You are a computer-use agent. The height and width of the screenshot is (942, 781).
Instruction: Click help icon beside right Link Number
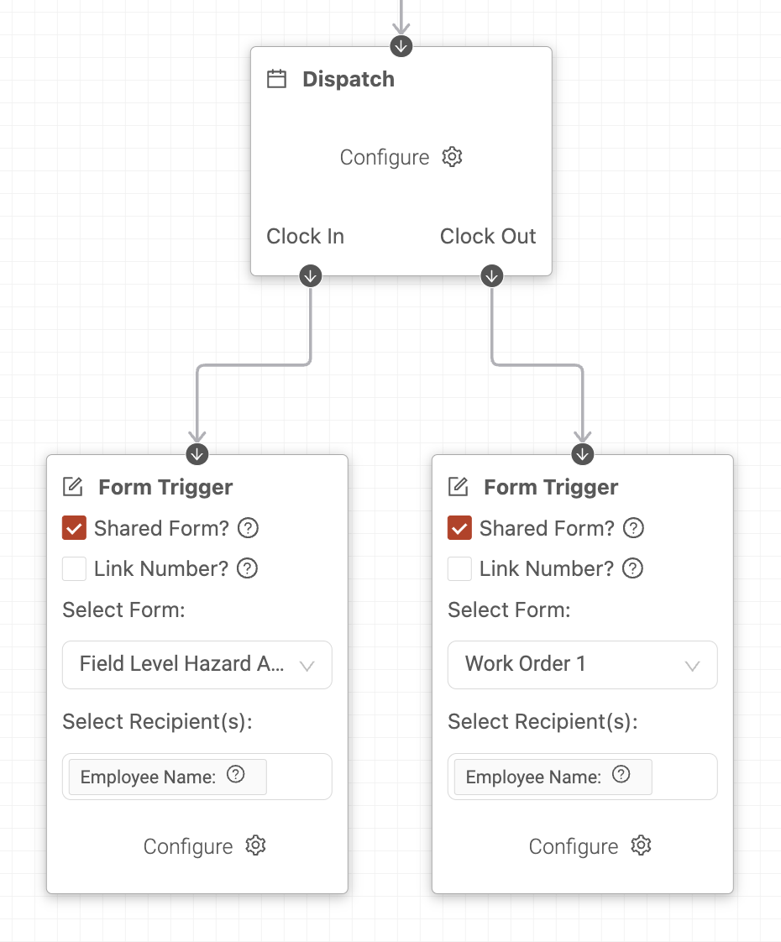click(x=632, y=568)
